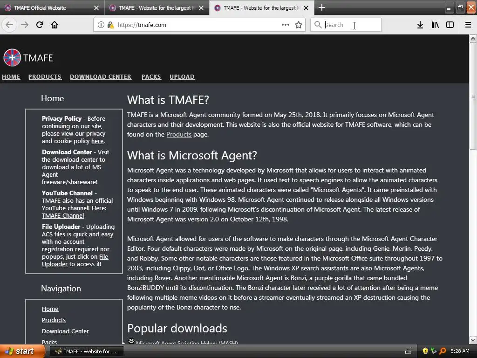Open the TMAFE Channel YouTube link
The image size is (477, 358).
tap(63, 215)
